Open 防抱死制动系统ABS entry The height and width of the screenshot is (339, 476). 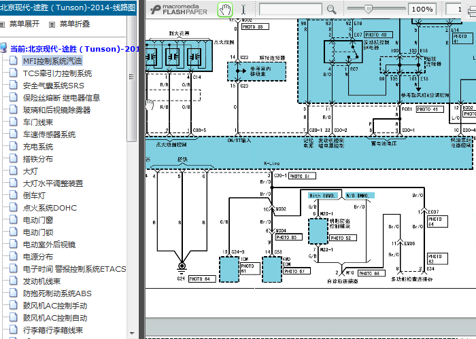[x=57, y=293]
